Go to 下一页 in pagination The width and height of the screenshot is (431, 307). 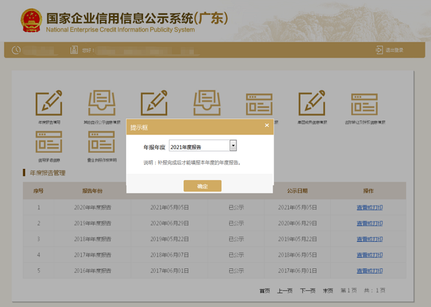pos(307,290)
